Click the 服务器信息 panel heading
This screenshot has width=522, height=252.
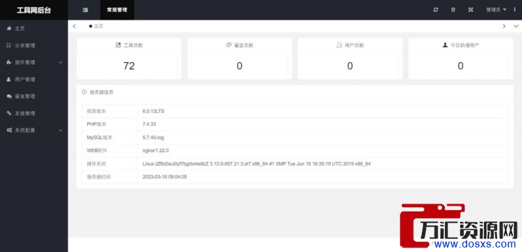[x=101, y=92]
